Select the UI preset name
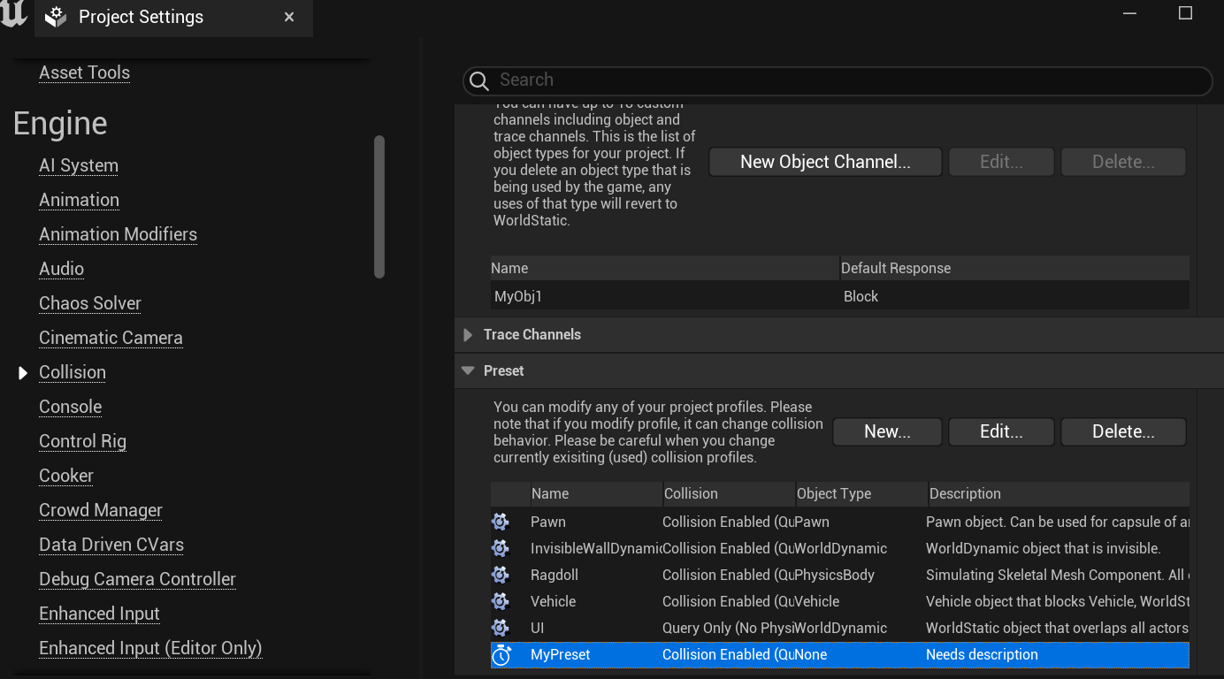The image size is (1224, 679). click(x=537, y=628)
